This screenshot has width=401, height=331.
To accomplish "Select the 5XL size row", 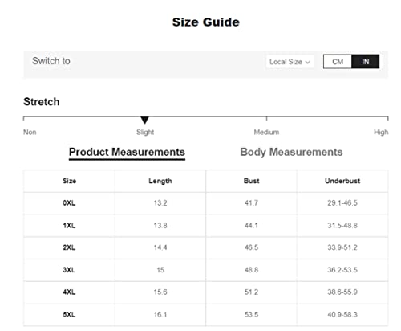I will pyautogui.click(x=205, y=315).
